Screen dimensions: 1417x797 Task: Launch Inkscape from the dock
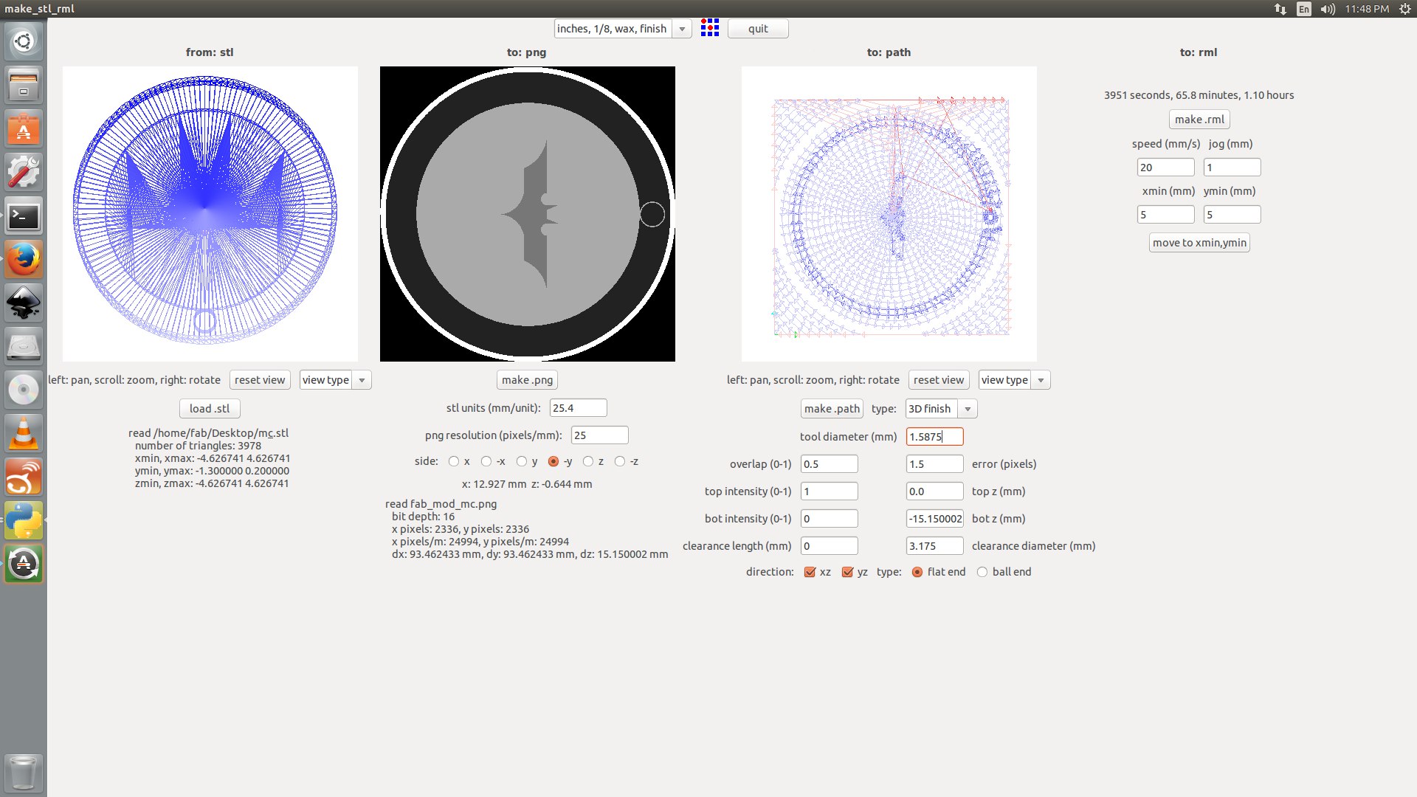coord(24,303)
